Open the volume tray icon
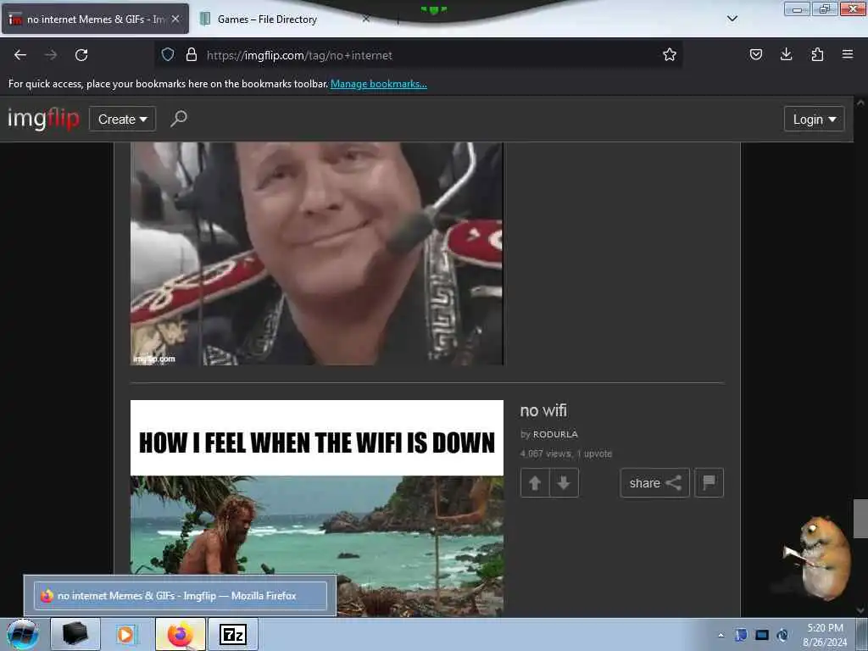 pos(782,635)
